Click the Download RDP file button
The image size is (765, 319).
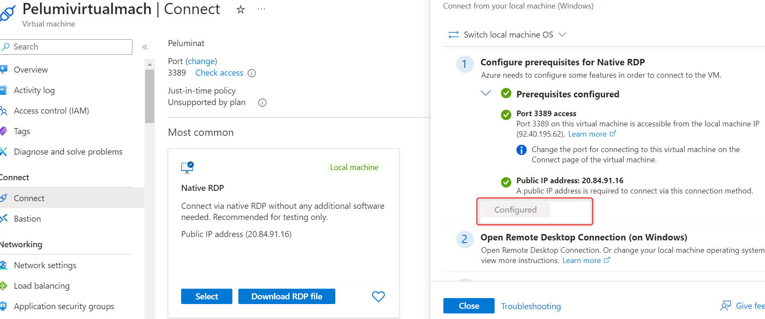pyautogui.click(x=287, y=296)
